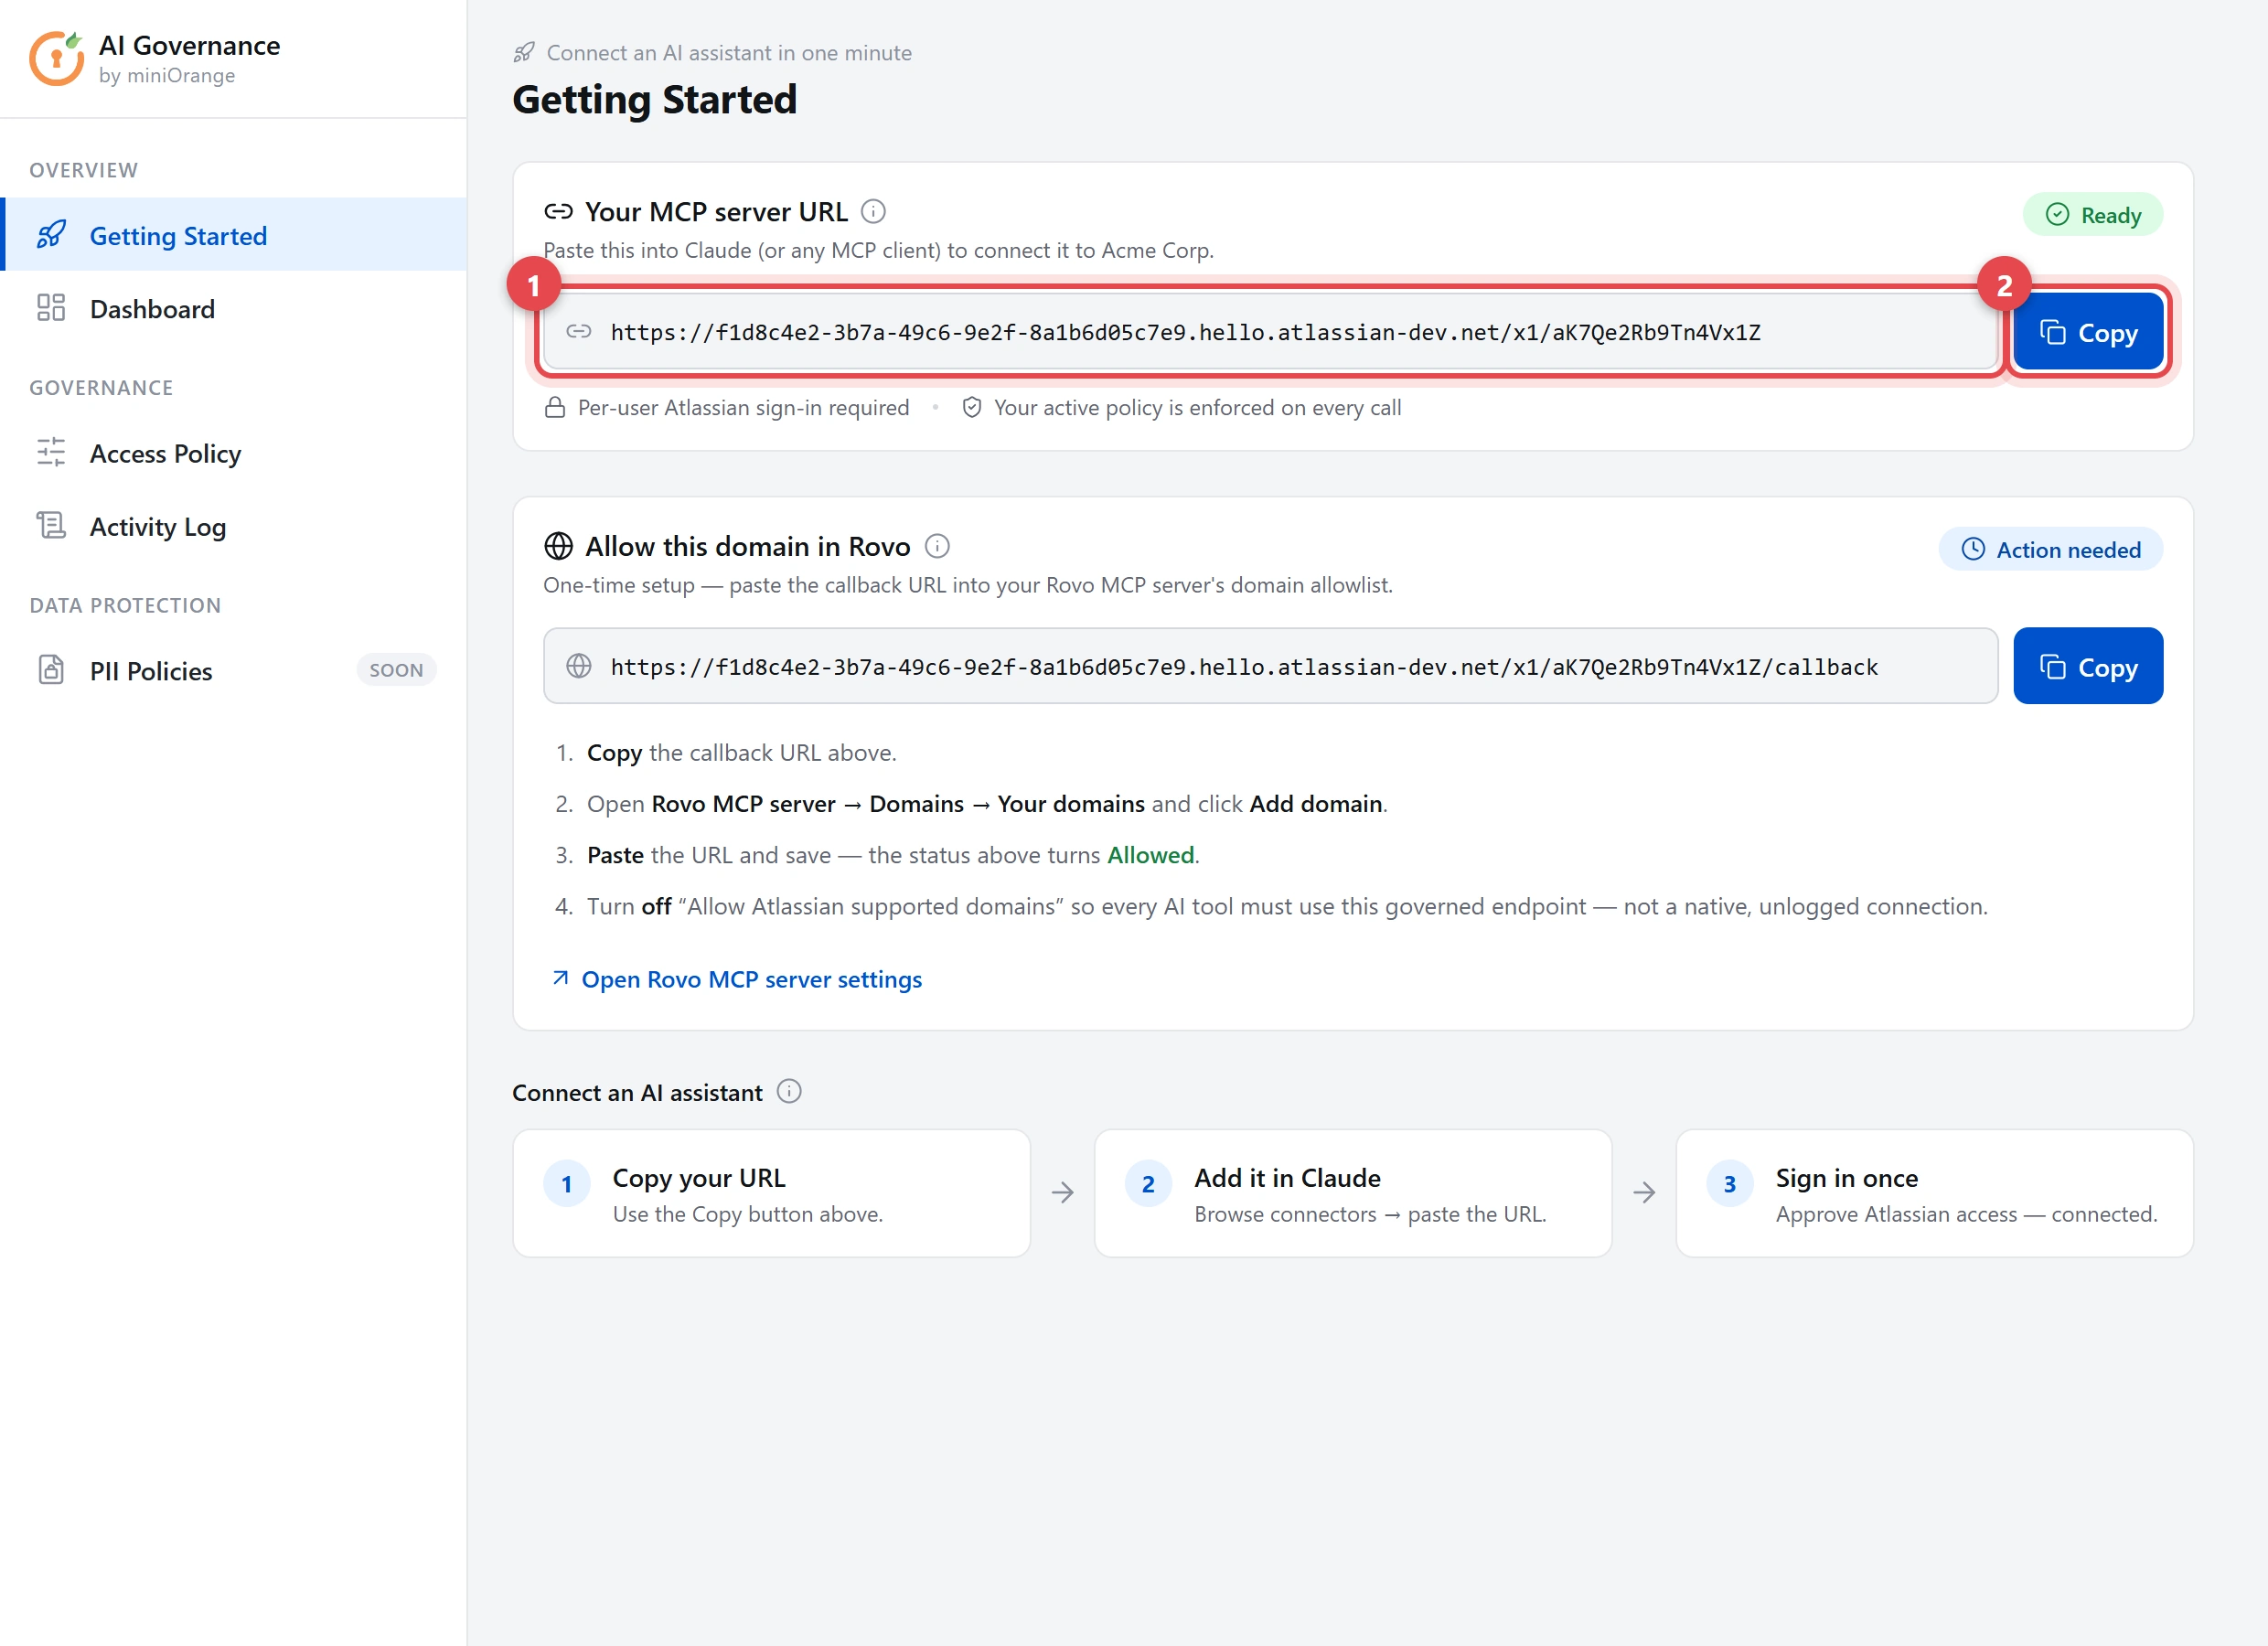
Task: Show info for Connect an AI assistant
Action: point(789,1091)
